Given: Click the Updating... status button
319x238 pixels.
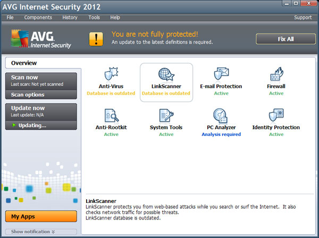Looking at the screenshot, I should [41, 125].
